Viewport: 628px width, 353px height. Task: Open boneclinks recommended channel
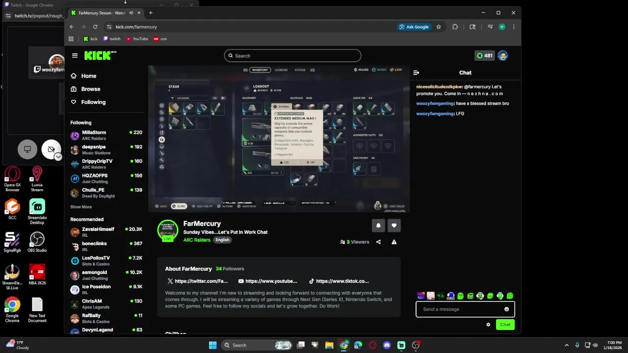click(106, 246)
